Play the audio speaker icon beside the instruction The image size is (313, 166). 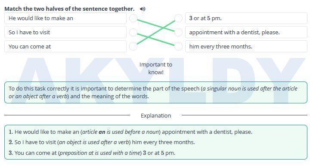coord(143,9)
